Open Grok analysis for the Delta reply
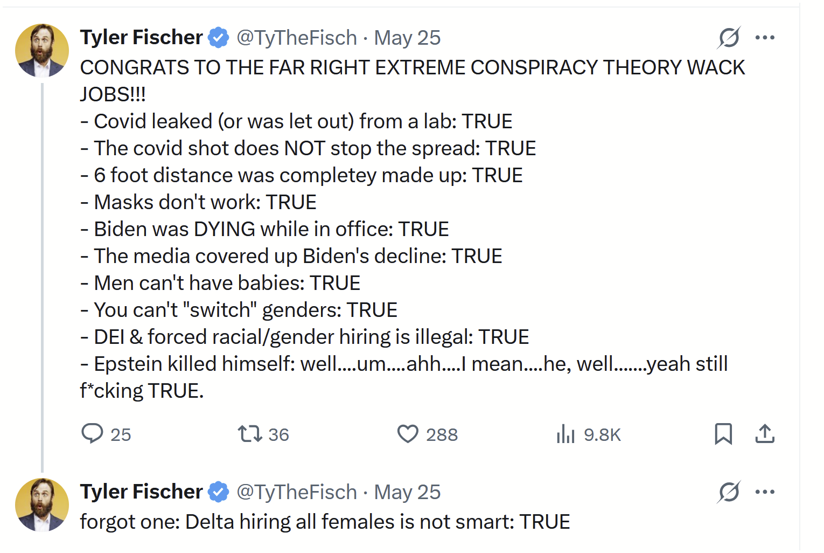The height and width of the screenshot is (553, 824). [x=729, y=492]
